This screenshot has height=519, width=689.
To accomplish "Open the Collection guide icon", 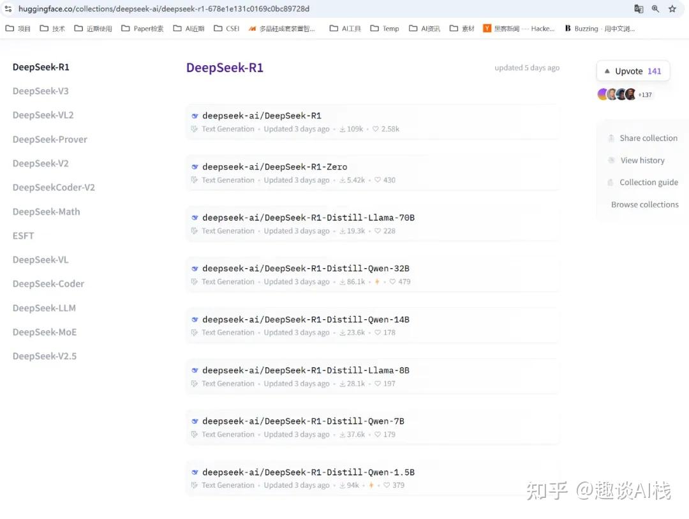I will point(611,183).
